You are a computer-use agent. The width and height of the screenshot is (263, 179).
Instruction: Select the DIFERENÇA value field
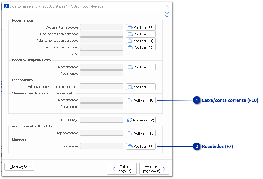102,120
